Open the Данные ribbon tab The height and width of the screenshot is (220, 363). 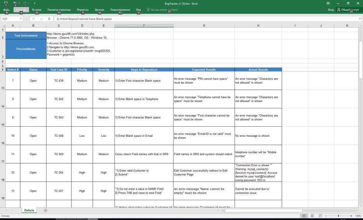[99, 10]
